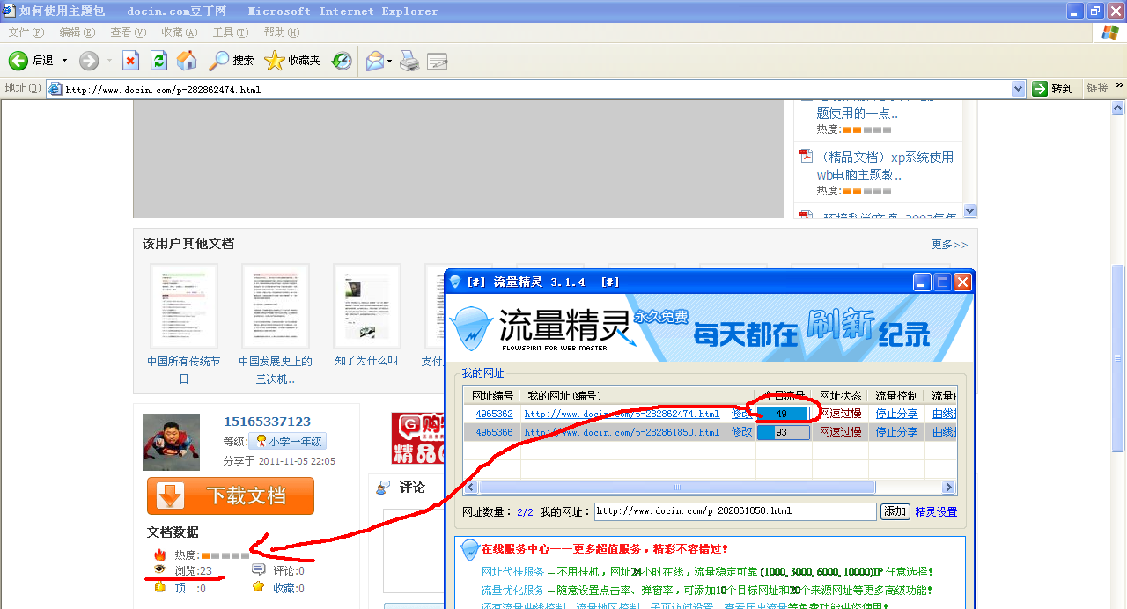Click the 添加 button in 流量精灵
The width and height of the screenshot is (1127, 609).
895,511
